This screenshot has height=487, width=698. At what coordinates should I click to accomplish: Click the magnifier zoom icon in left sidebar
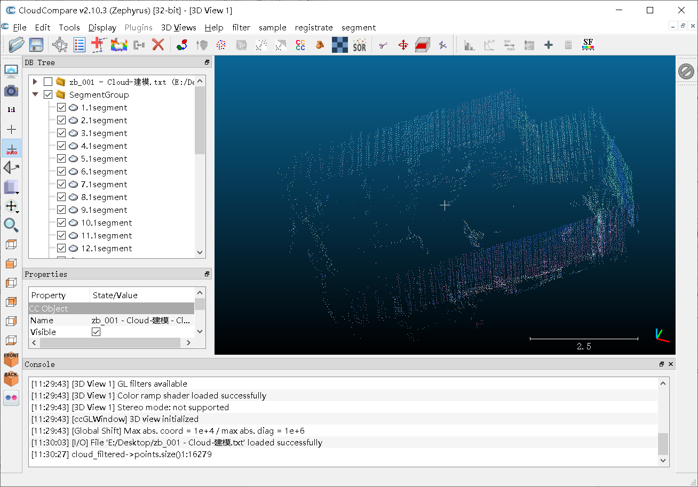click(x=11, y=225)
